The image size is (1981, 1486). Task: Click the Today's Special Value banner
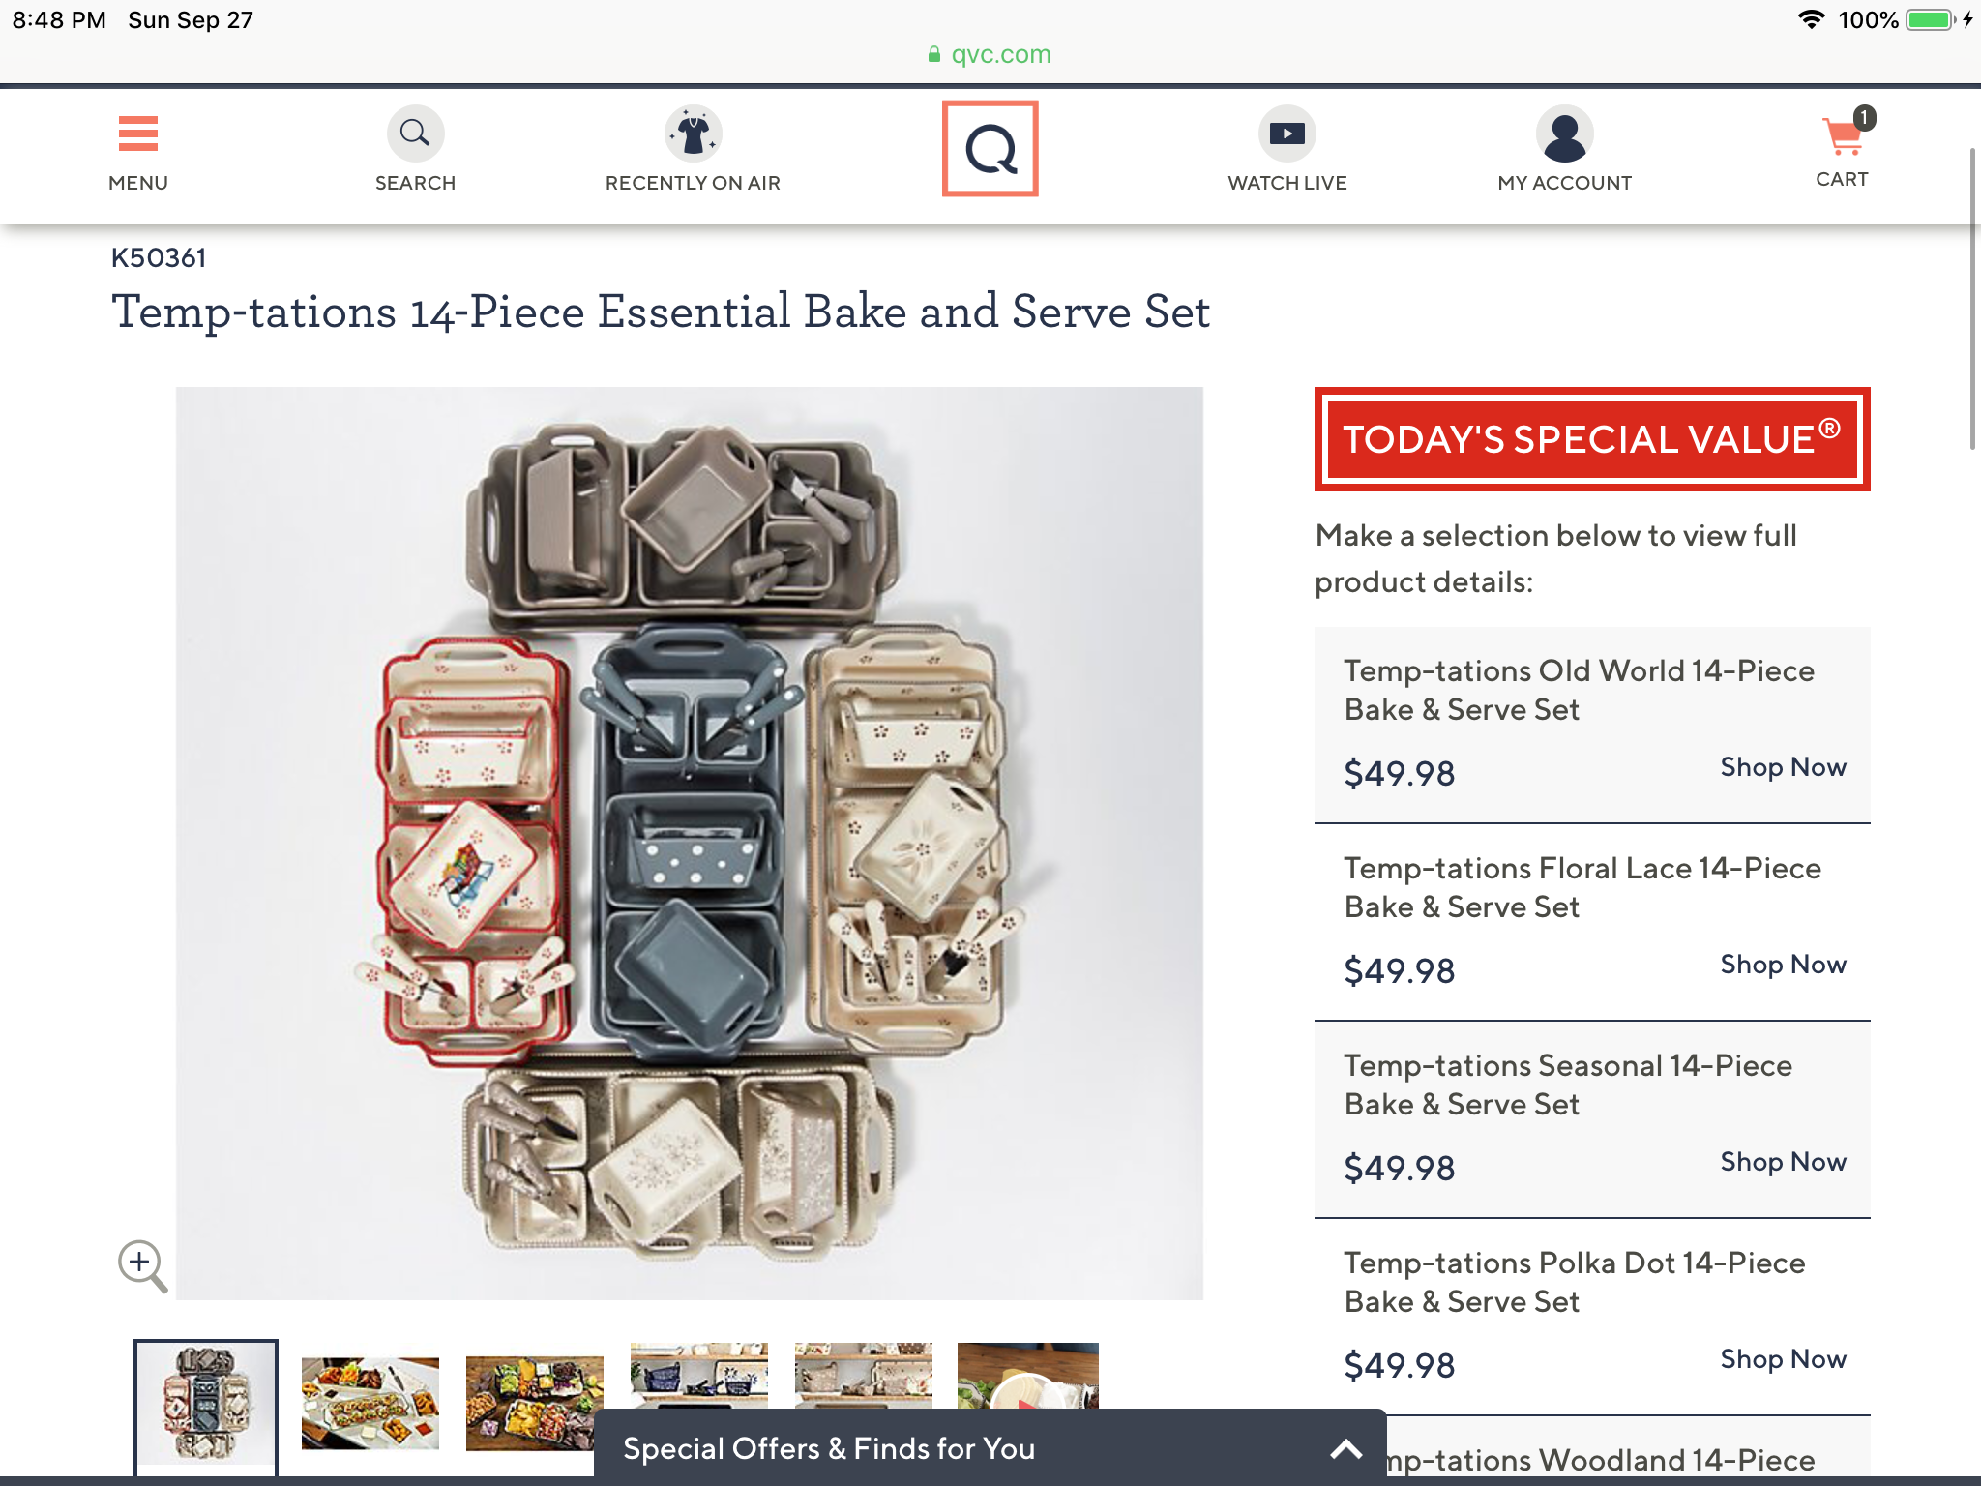click(1592, 439)
